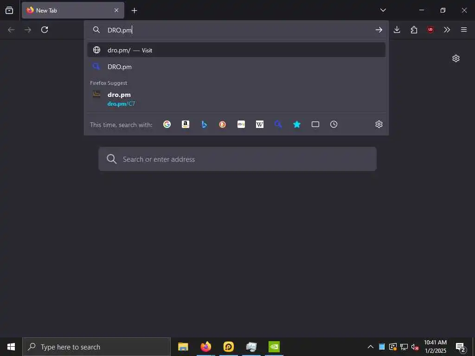Show hidden system tray icons
Viewport: 475px width, 356px height.
371,347
